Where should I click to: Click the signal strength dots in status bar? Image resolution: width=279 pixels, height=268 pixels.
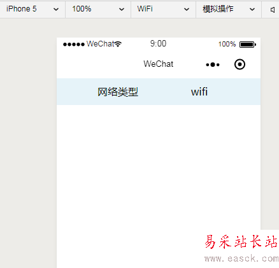[x=74, y=45]
